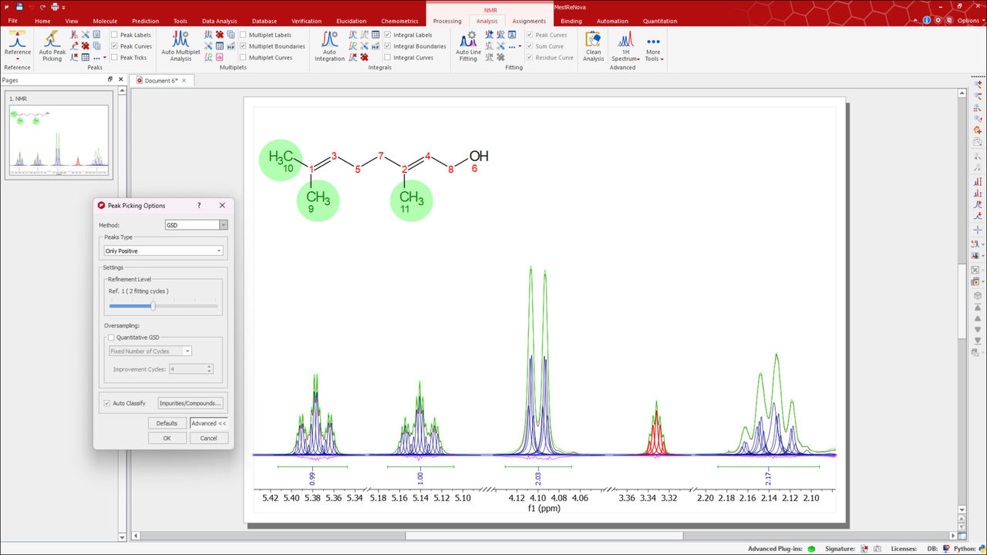Enable the Integral Curves checkbox
The image size is (987, 555).
[388, 58]
